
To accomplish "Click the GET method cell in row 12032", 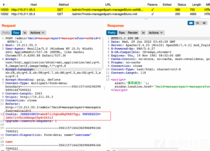I will tap(60, 14).
